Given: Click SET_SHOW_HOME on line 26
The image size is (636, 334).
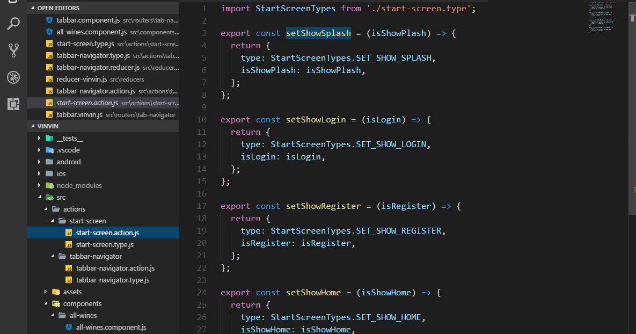Looking at the screenshot, I should click(x=389, y=317).
